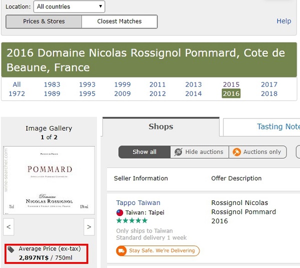Image resolution: width=300 pixels, height=268 pixels.
Task: Click the 2,897NT$ average price
Action: click(33, 257)
